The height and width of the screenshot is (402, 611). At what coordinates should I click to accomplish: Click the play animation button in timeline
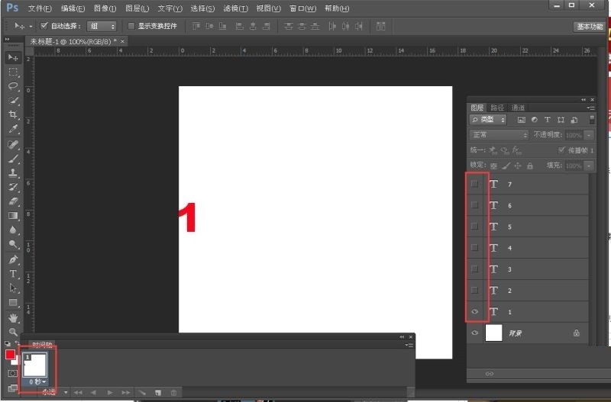pyautogui.click(x=110, y=392)
